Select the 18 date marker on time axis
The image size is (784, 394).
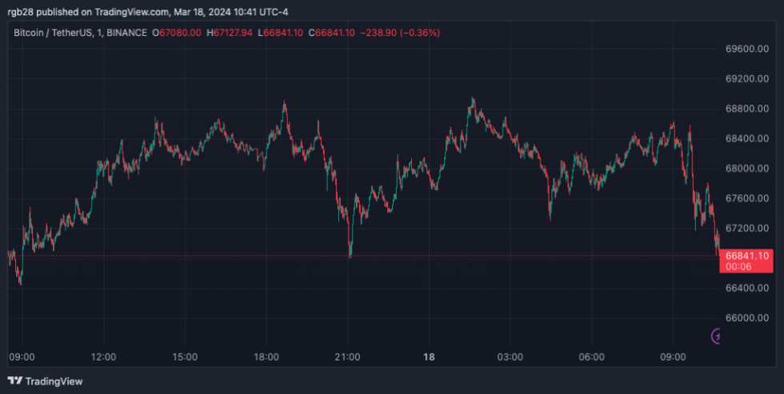(427, 356)
